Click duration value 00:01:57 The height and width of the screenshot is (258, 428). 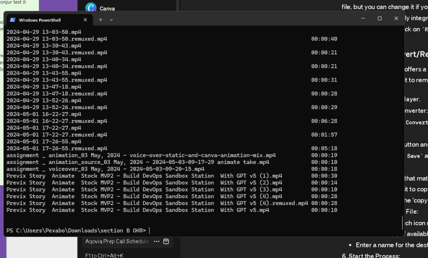pos(324,135)
